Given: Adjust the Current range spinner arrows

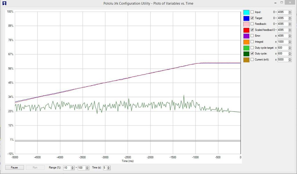Looking at the screenshot, I should [290, 60].
